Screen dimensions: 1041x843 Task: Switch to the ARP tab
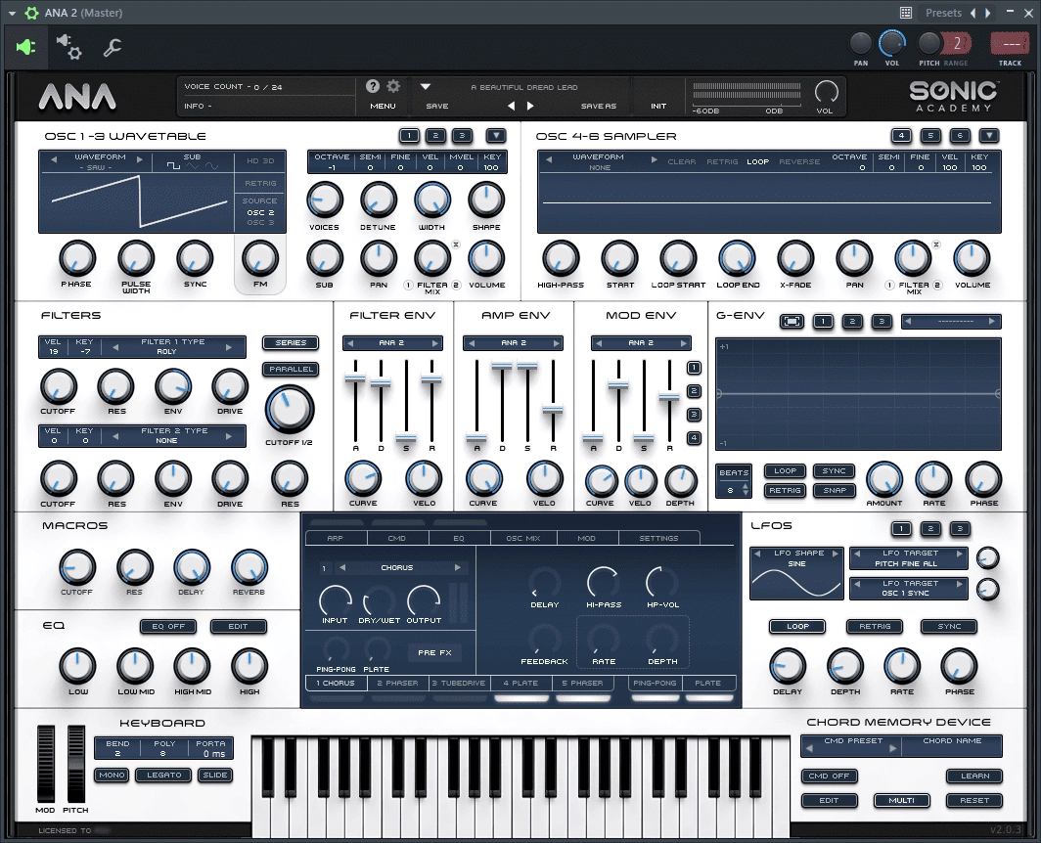coord(336,538)
